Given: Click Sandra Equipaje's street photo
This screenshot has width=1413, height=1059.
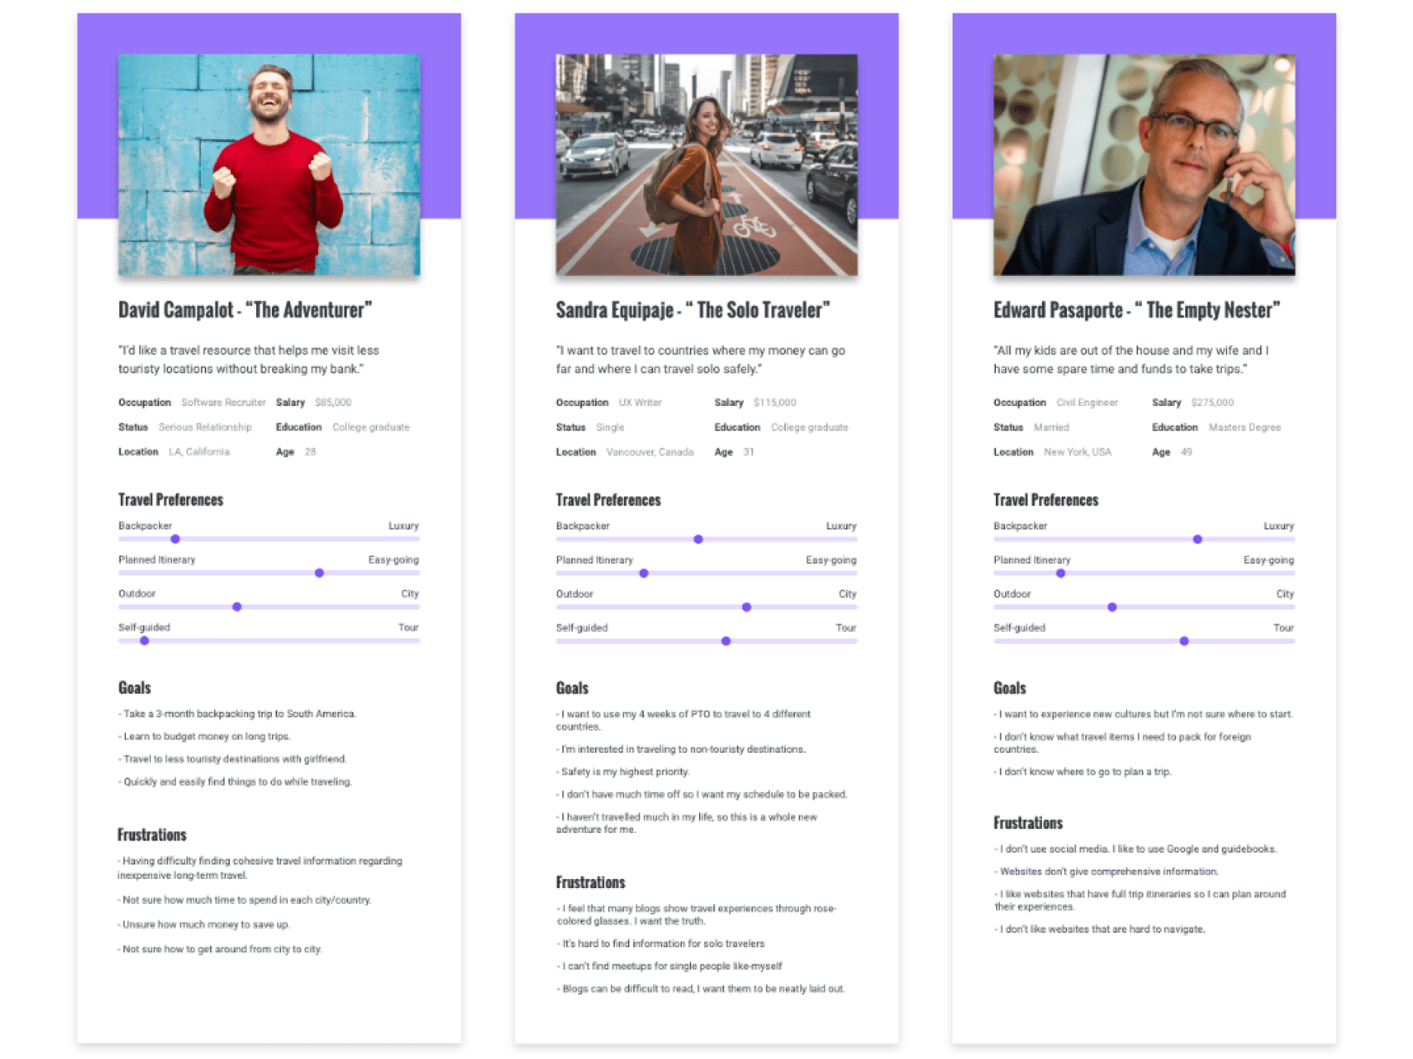Looking at the screenshot, I should (706, 165).
